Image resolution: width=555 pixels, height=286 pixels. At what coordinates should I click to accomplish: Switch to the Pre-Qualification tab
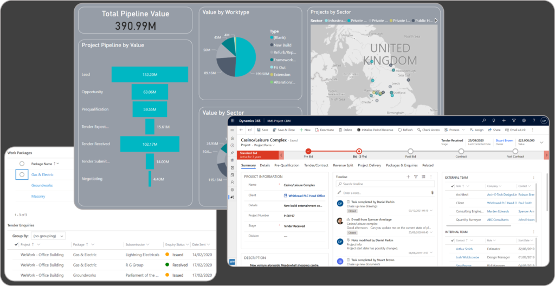point(287,165)
